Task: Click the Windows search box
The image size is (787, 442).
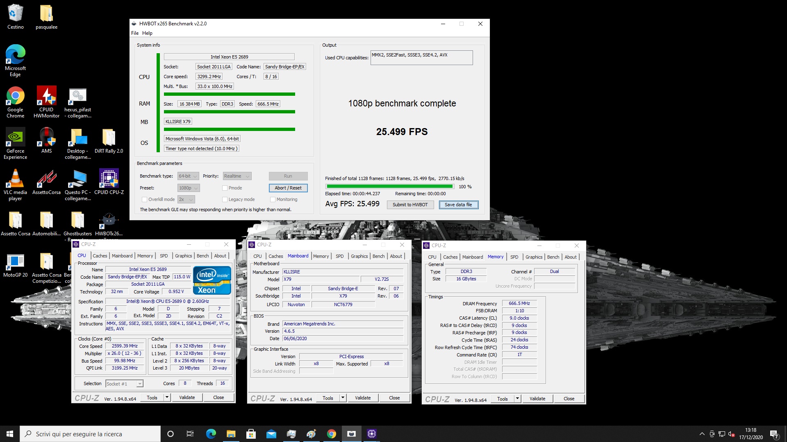Action: [90, 434]
